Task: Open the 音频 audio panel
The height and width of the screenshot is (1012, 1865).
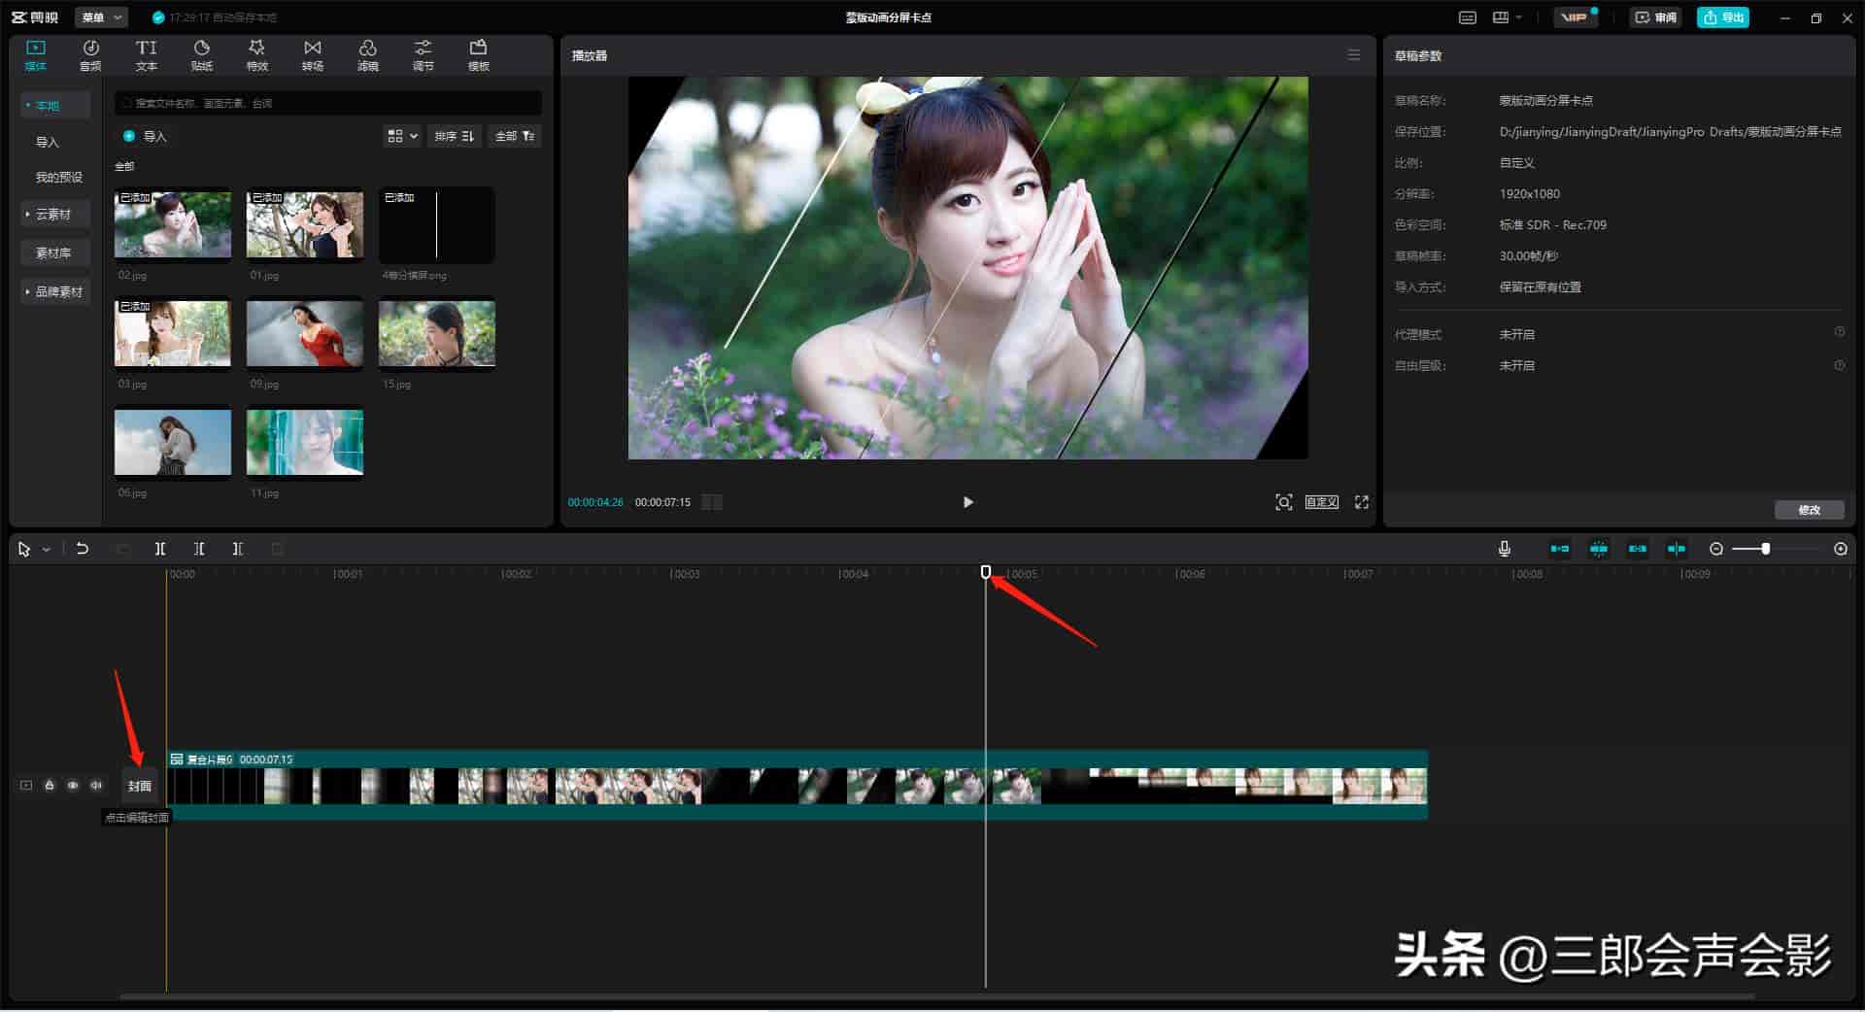Action: click(x=90, y=55)
